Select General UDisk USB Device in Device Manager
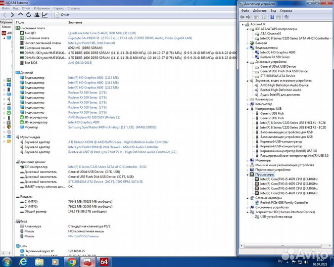 pyautogui.click(x=278, y=66)
